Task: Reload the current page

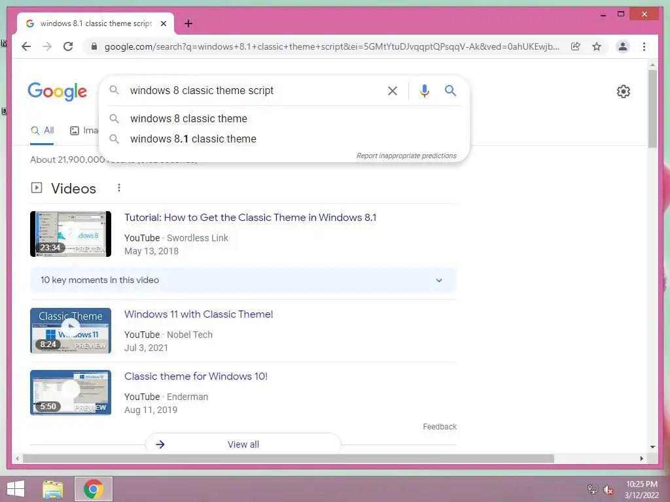Action: pyautogui.click(x=68, y=46)
